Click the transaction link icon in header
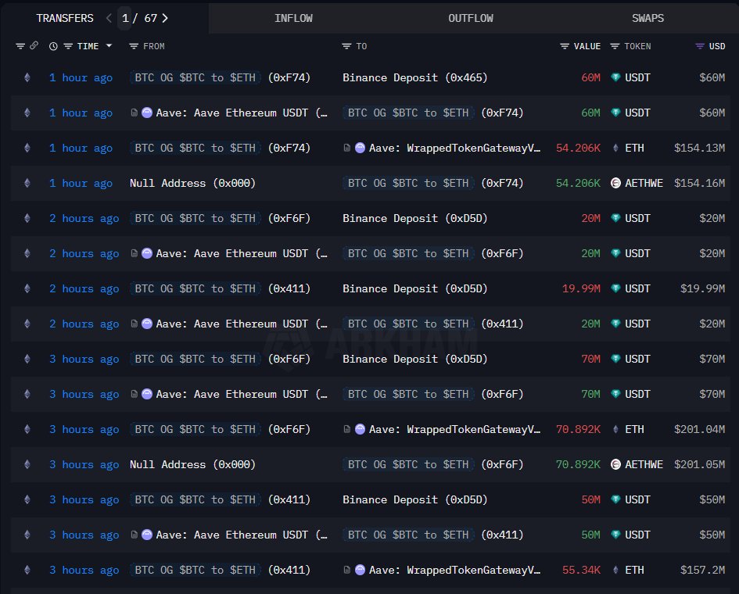This screenshot has height=594, width=739. 34,46
